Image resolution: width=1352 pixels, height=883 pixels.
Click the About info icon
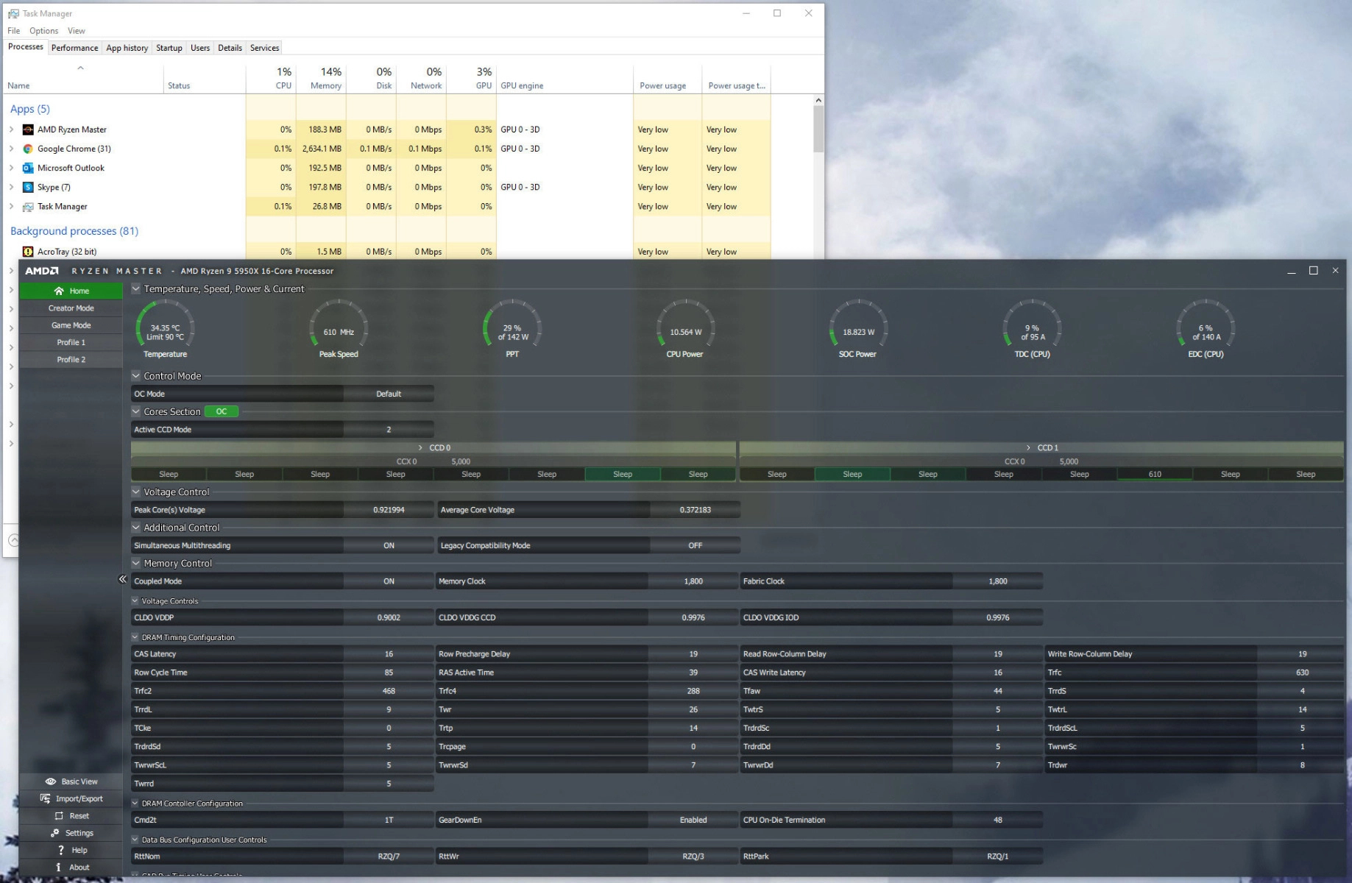(59, 868)
